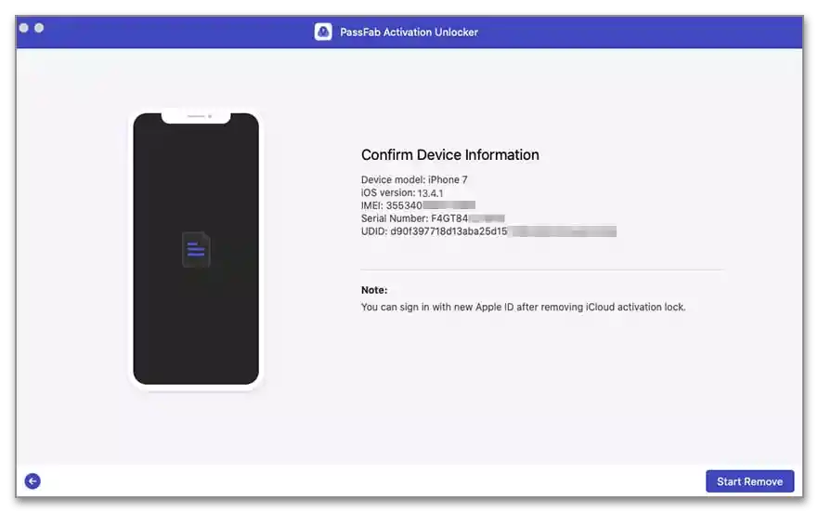The width and height of the screenshot is (819, 513).
Task: Select the 'Device model: iPhone 7' line
Action: [x=414, y=179]
